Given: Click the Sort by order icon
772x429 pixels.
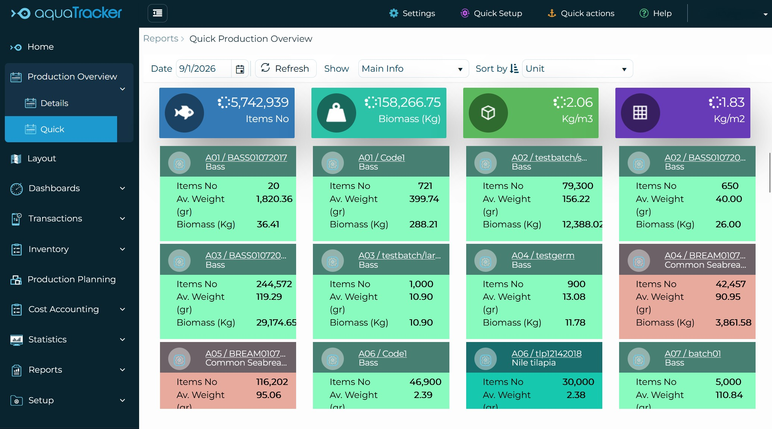Looking at the screenshot, I should 514,69.
